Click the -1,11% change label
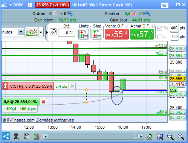 [177, 84]
